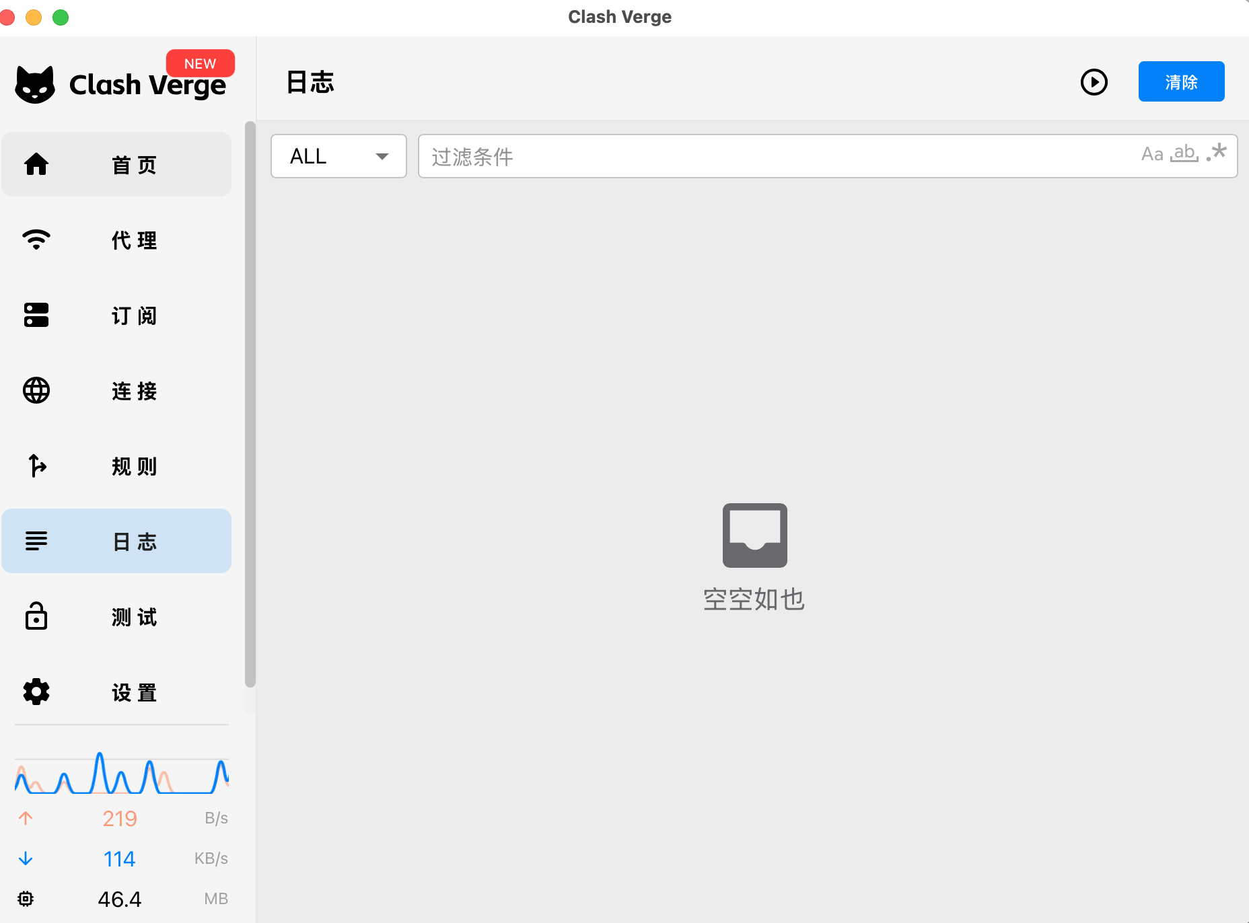
Task: Click the upload speed arrow icon
Action: pyautogui.click(x=26, y=818)
